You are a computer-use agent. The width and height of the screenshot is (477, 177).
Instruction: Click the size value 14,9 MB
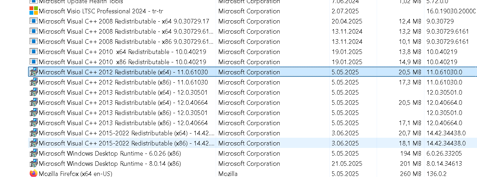(x=410, y=62)
